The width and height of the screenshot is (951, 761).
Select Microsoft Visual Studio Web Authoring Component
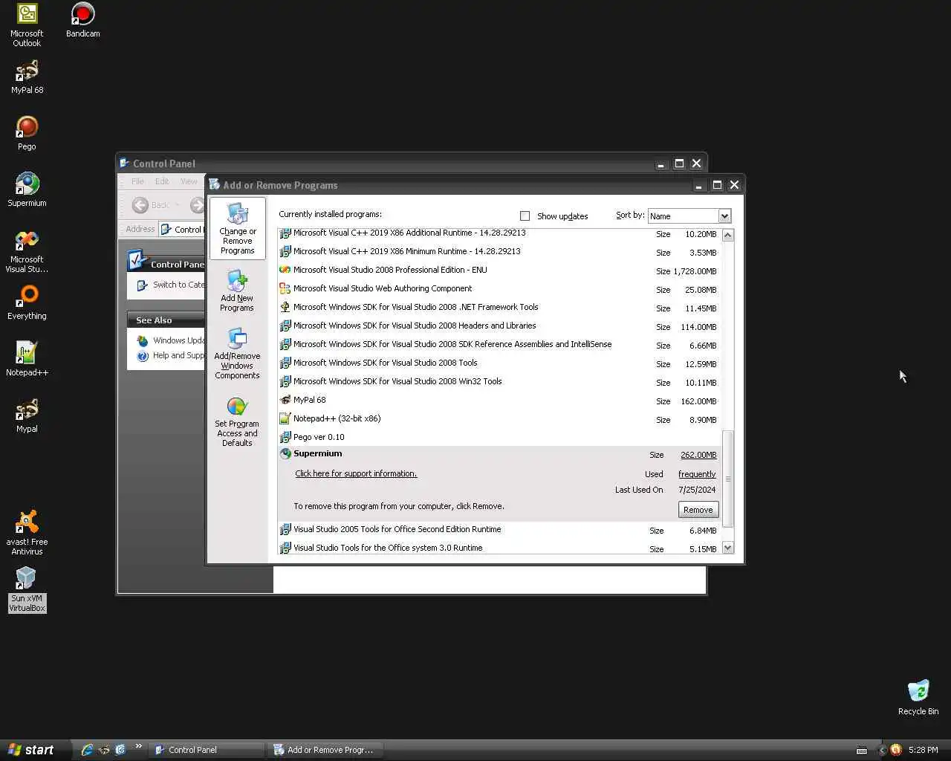pyautogui.click(x=498, y=288)
